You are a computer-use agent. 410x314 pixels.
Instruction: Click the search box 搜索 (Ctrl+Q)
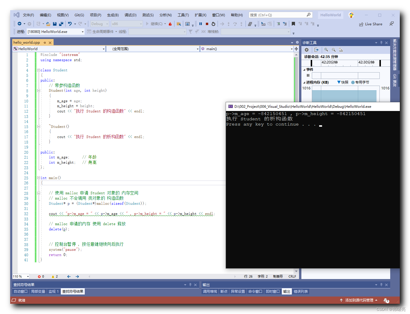(x=280, y=15)
